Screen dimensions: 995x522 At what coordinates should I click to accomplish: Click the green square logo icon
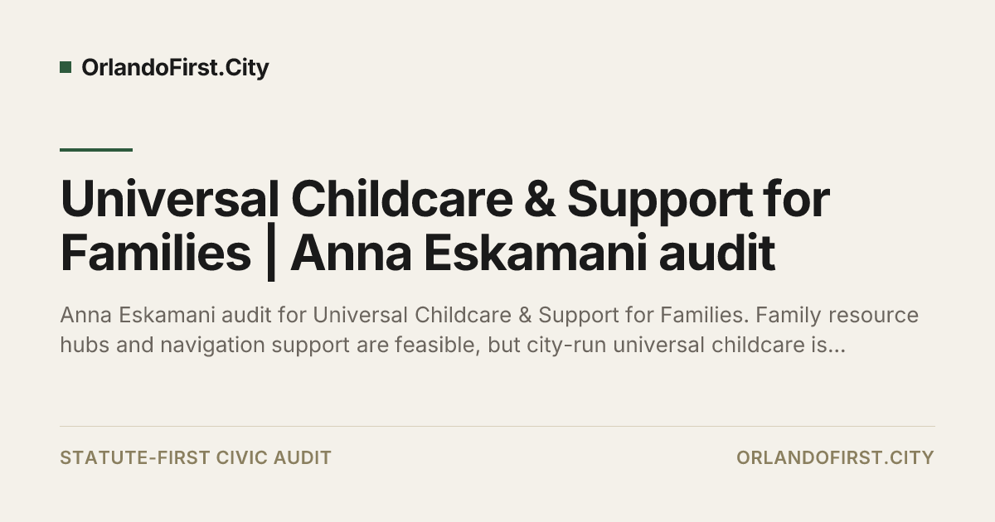(x=66, y=67)
